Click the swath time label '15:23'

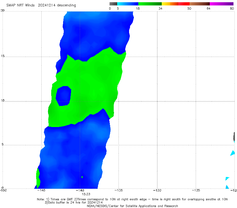(x=86, y=194)
